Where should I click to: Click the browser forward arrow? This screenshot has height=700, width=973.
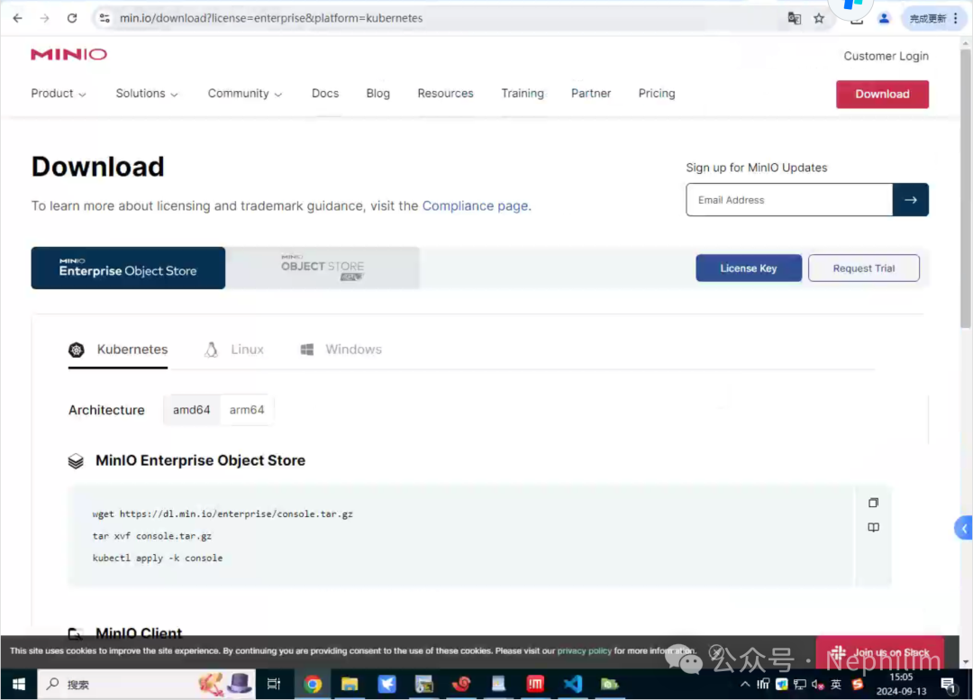pos(45,18)
